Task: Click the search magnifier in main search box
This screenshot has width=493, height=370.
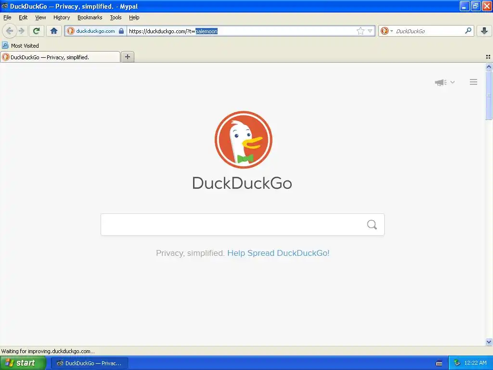Action: tap(372, 225)
